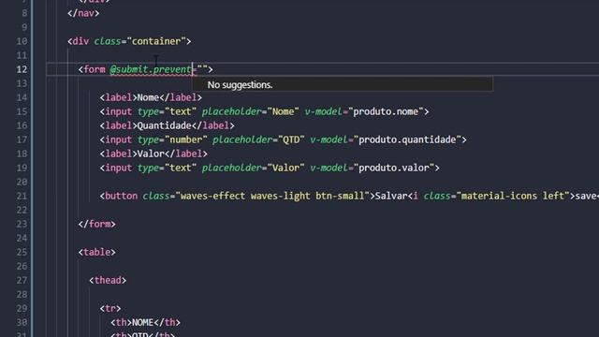Viewport: 599px width, 337px height.
Task: Click the 'Valor' placeholder value on line 19
Action: point(285,168)
